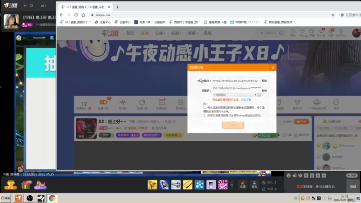This screenshot has width=361, height=203.
Task: Click the Douyu search magnifier icon
Action: coord(281,33)
